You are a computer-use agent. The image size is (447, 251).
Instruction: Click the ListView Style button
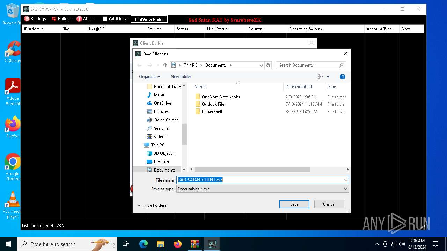click(149, 19)
